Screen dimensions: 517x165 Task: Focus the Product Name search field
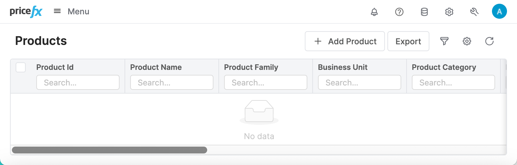click(x=172, y=83)
